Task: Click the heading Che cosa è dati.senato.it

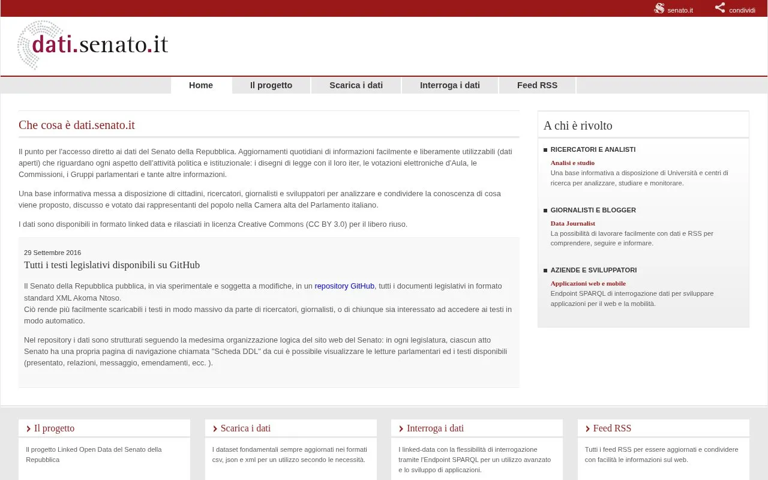Action: [x=77, y=125]
